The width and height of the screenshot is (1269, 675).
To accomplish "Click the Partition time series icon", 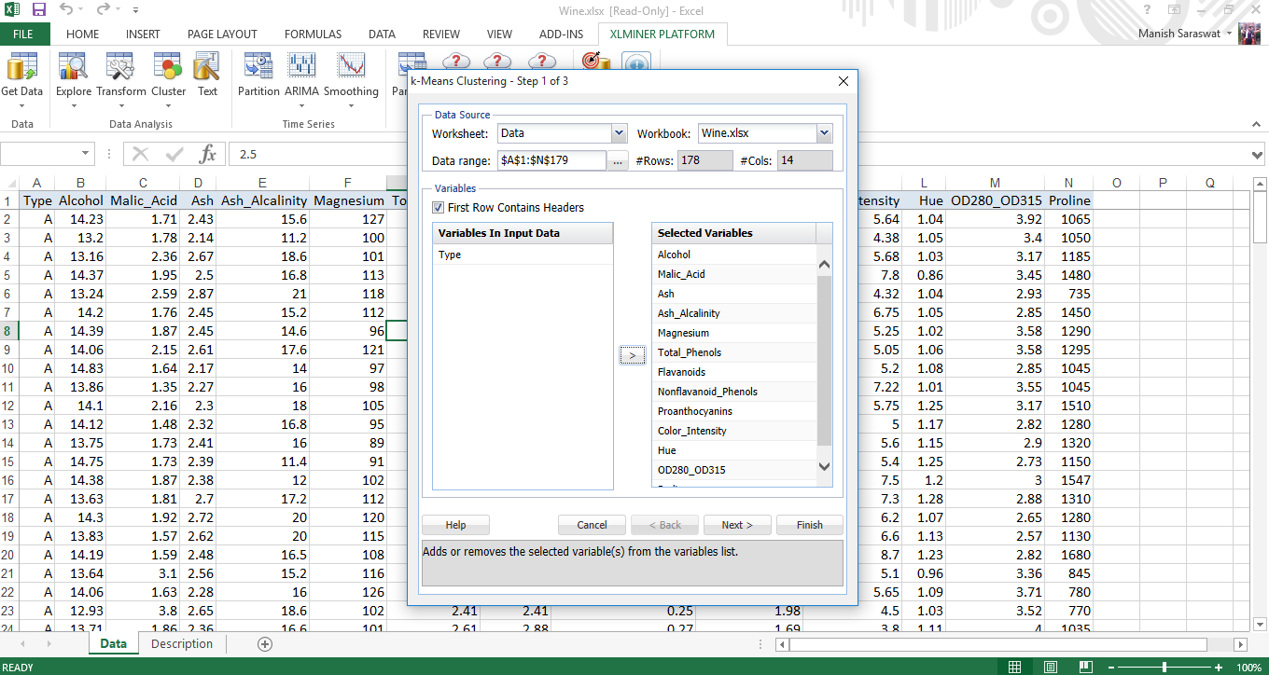I will pyautogui.click(x=258, y=75).
